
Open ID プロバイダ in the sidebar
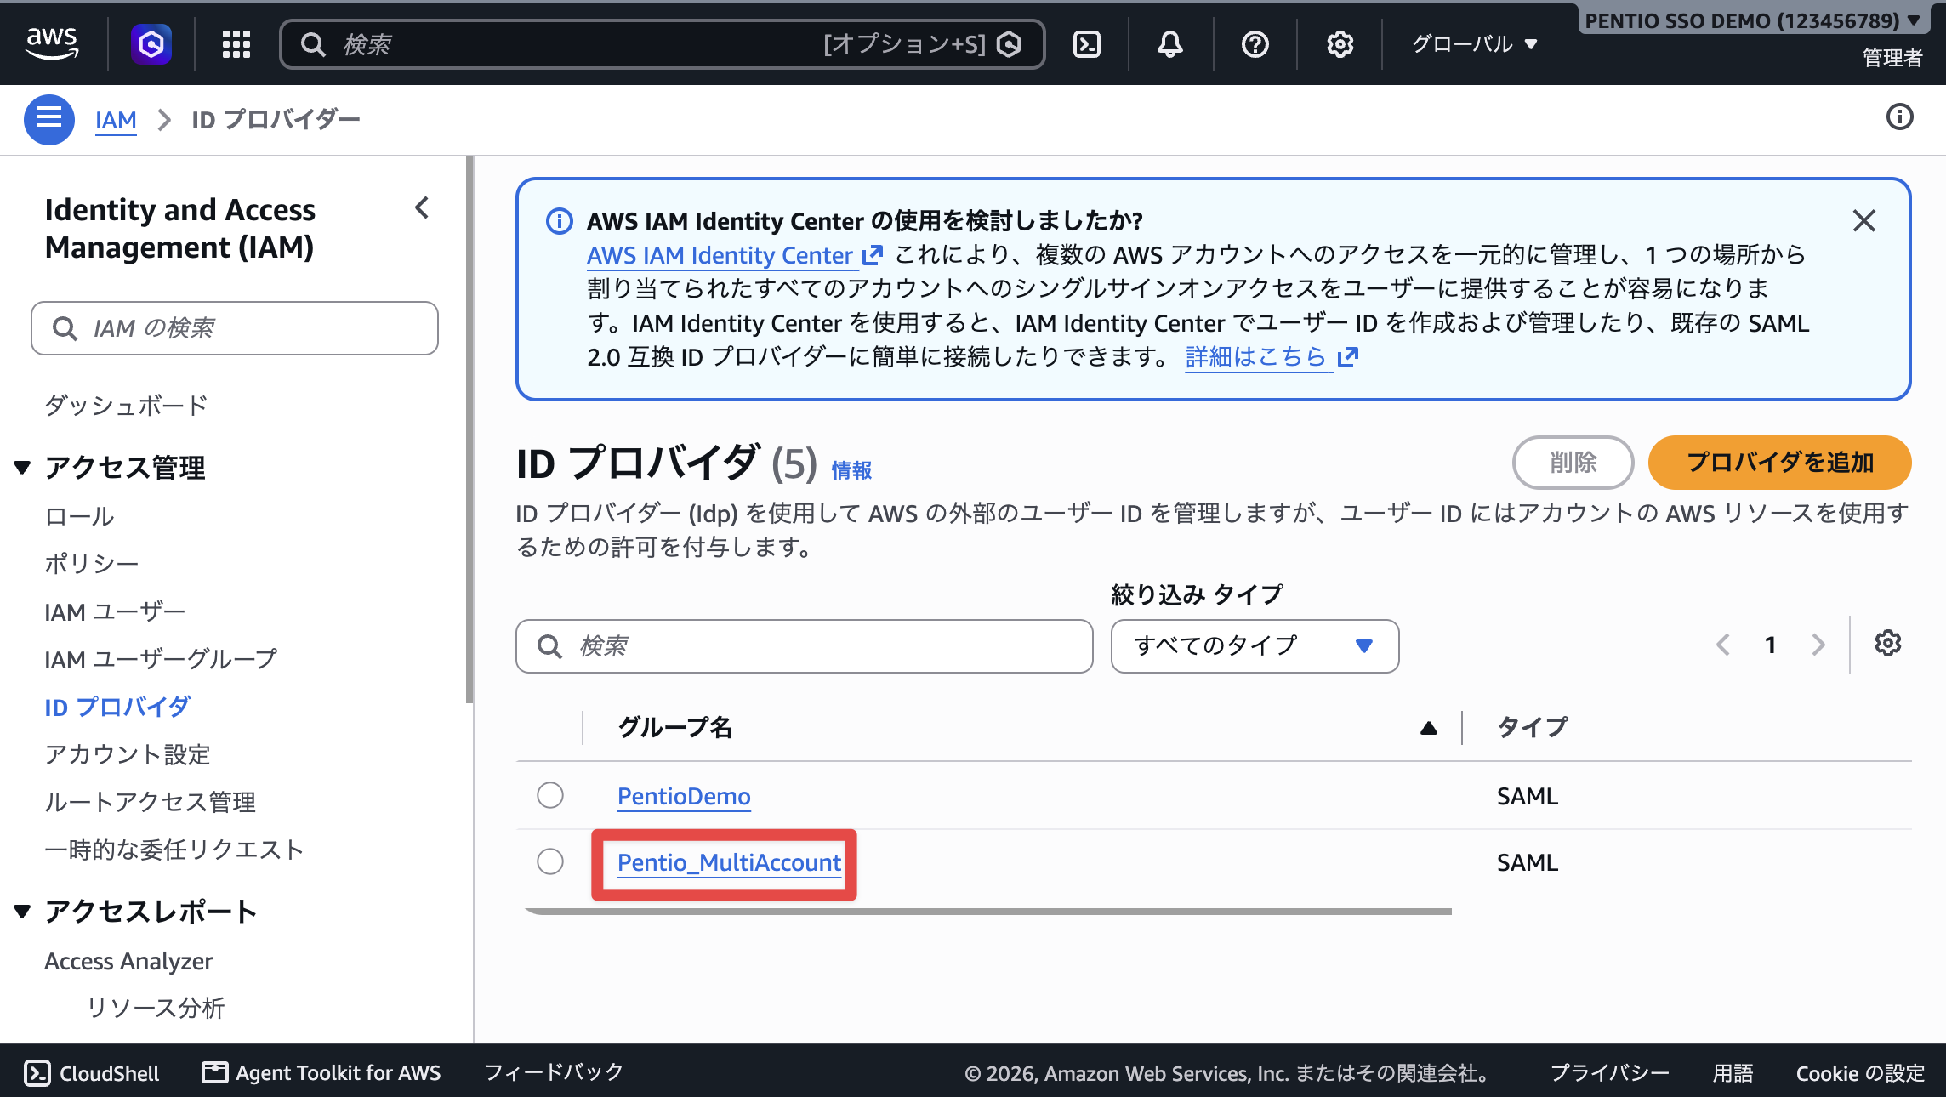tap(117, 707)
